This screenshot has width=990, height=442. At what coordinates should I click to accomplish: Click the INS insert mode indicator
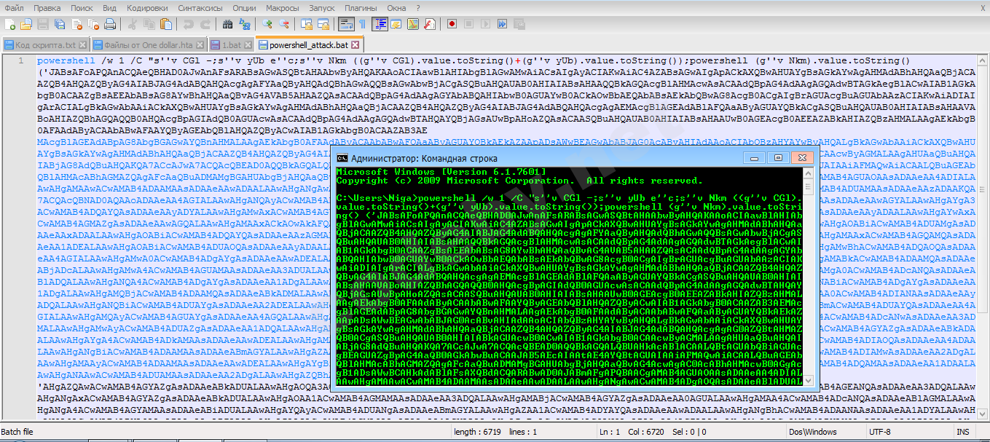(962, 432)
